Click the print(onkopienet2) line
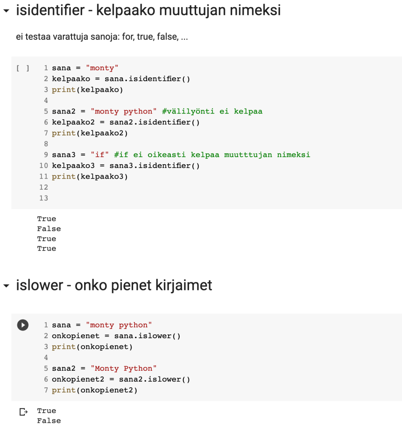402x433 pixels. pos(95,390)
